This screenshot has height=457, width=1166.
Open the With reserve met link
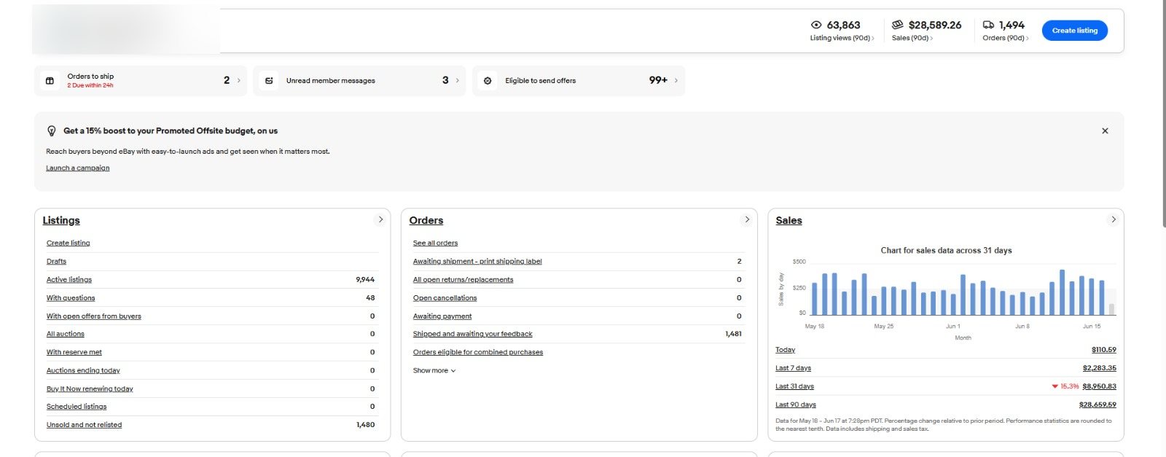point(74,352)
